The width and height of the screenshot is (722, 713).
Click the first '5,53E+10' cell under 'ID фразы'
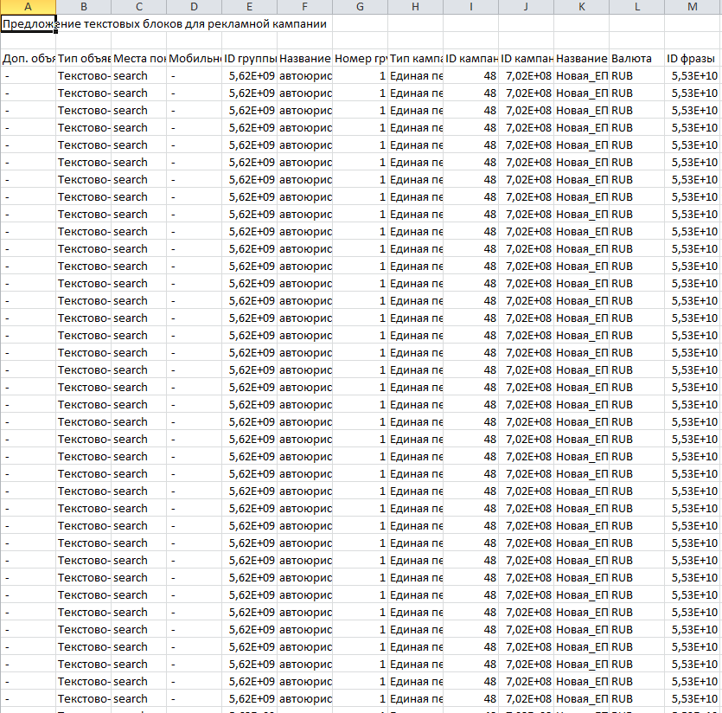click(693, 75)
